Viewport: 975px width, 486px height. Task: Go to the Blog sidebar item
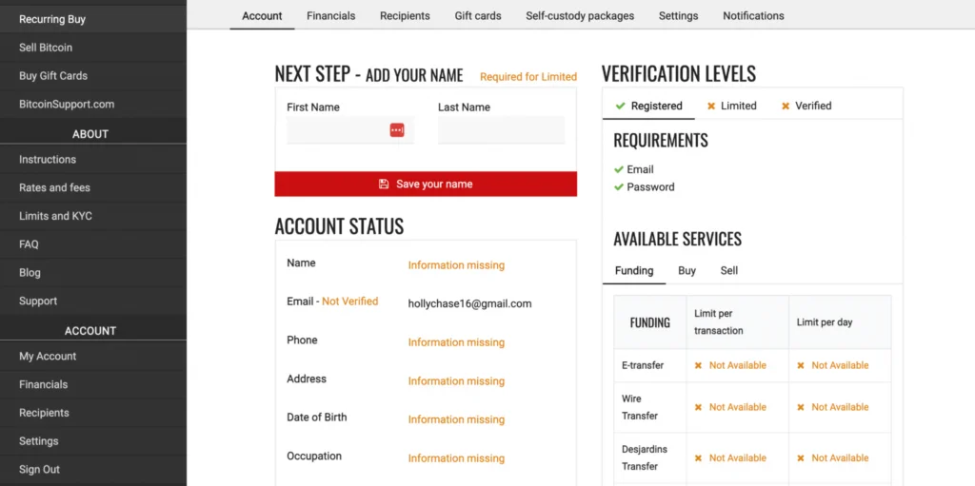coord(93,273)
